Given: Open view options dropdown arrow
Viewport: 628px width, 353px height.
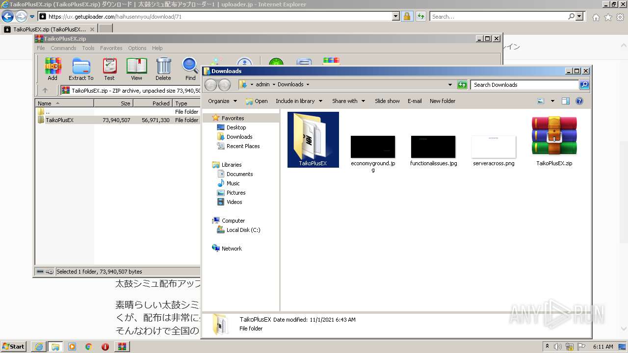Looking at the screenshot, I should pos(552,101).
